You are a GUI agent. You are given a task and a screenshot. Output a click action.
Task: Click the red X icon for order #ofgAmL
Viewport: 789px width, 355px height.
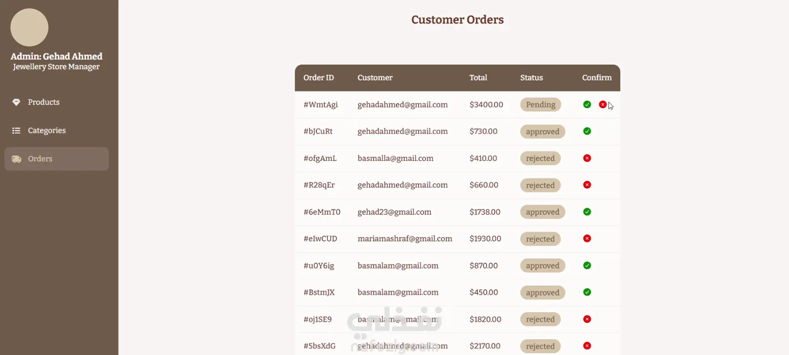tap(587, 158)
